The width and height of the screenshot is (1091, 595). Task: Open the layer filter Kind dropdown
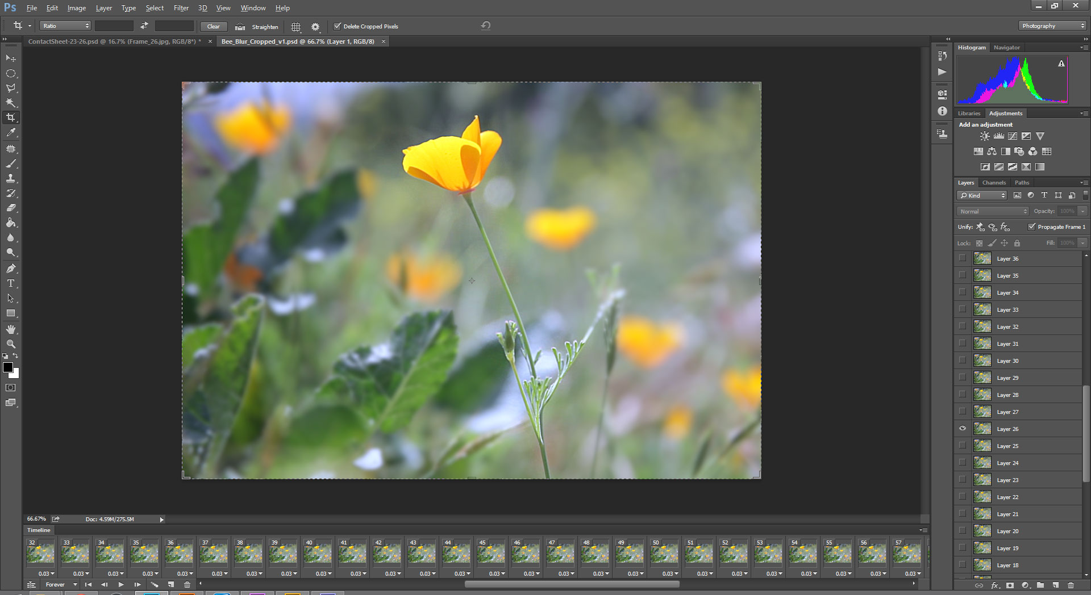click(x=982, y=195)
